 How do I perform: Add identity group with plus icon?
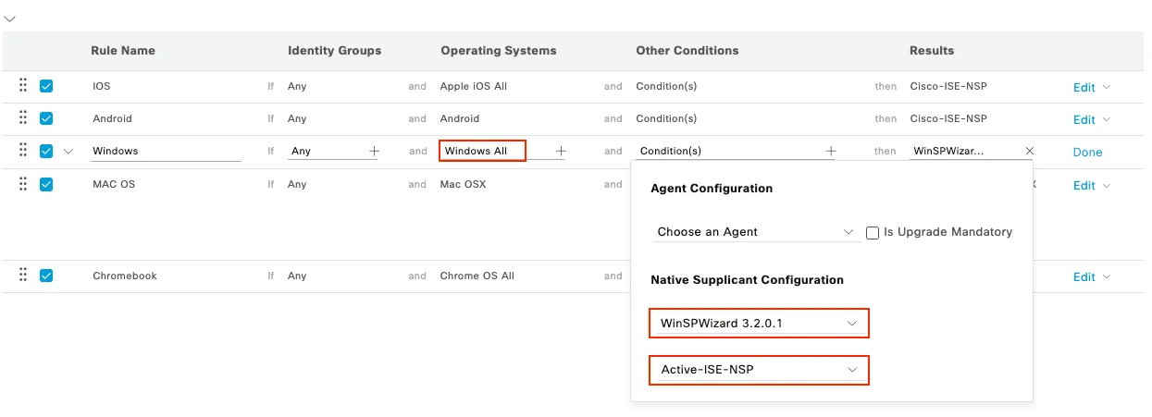(374, 151)
